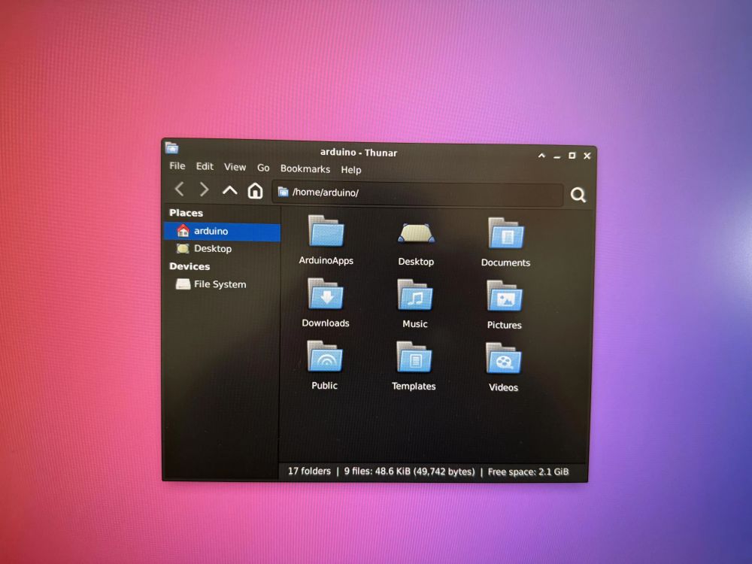Image resolution: width=752 pixels, height=564 pixels.
Task: Select the Videos folder icon
Action: [x=504, y=358]
